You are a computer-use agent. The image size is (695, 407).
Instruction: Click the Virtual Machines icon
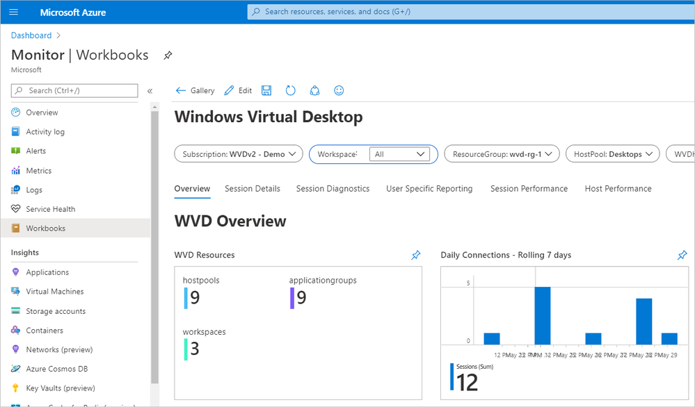[15, 291]
